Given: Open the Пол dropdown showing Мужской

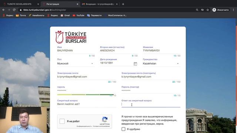Looking at the screenshot, I should tap(76, 64).
